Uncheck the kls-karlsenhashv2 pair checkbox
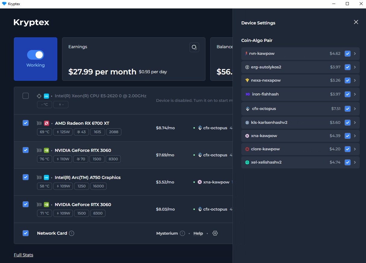 click(348, 123)
